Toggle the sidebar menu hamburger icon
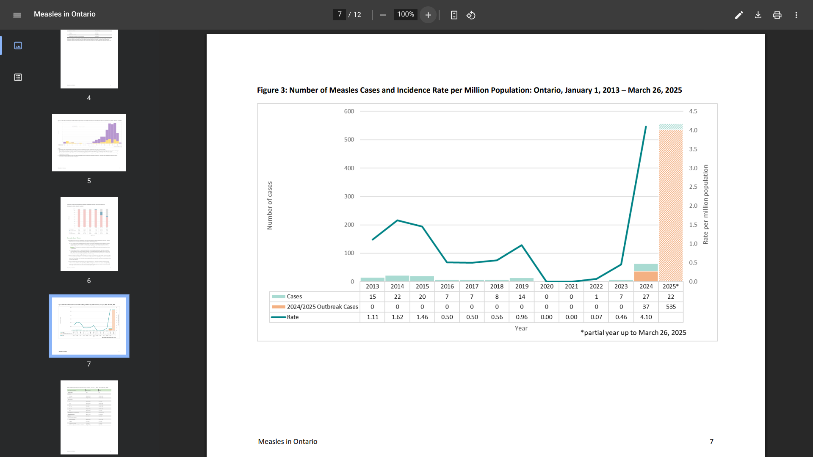813x457 pixels. [x=17, y=15]
